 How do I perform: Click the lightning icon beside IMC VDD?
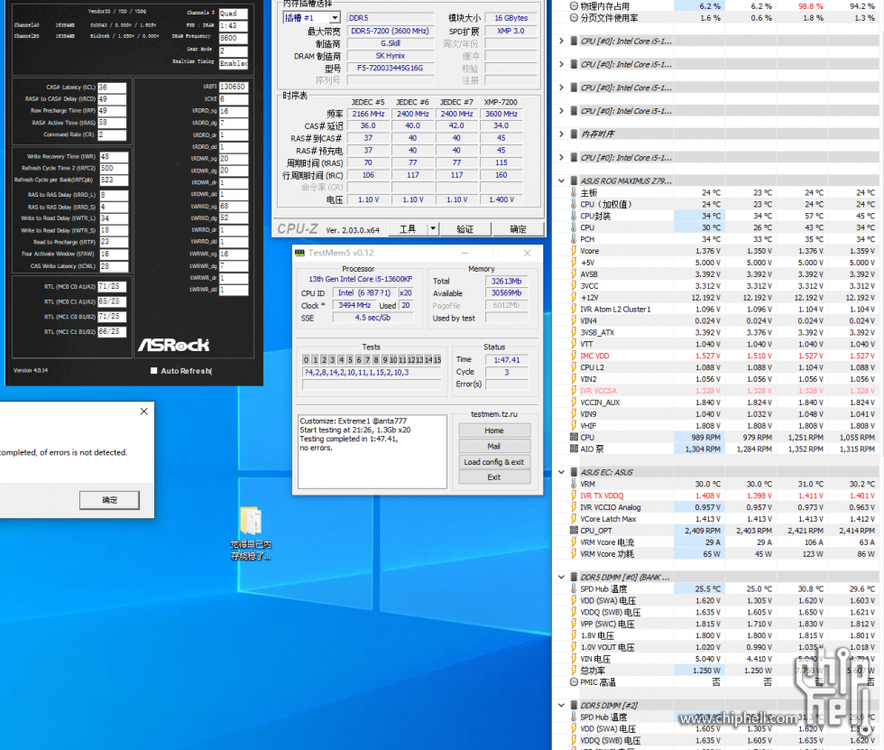point(574,356)
